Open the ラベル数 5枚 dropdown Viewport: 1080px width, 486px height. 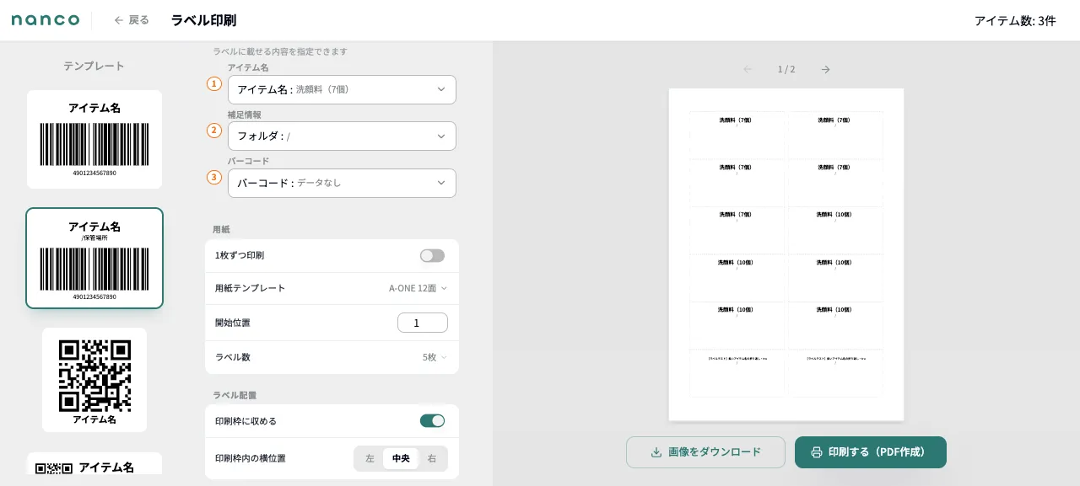(435, 357)
